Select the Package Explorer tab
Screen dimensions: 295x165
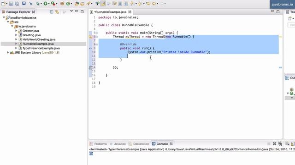coord(18,12)
